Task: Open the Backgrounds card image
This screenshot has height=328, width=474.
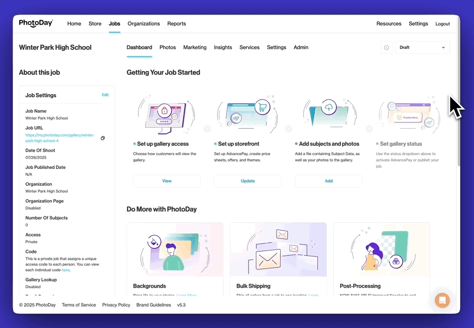Action: pyautogui.click(x=175, y=250)
